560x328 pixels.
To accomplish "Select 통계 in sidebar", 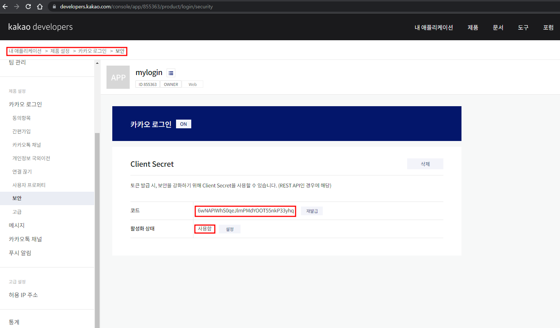I will pyautogui.click(x=14, y=322).
